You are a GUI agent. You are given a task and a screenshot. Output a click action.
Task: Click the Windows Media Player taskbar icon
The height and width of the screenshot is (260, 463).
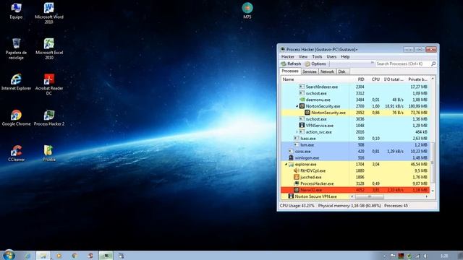click(x=59, y=256)
